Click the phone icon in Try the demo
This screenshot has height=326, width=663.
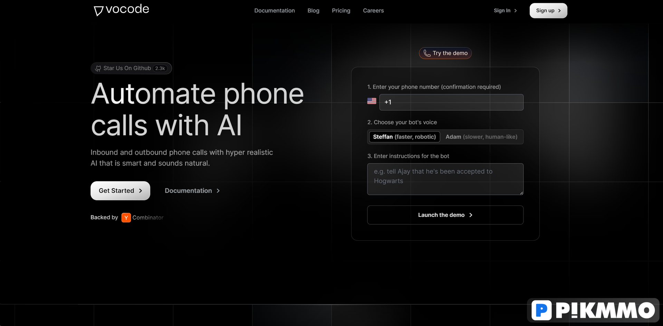[427, 53]
